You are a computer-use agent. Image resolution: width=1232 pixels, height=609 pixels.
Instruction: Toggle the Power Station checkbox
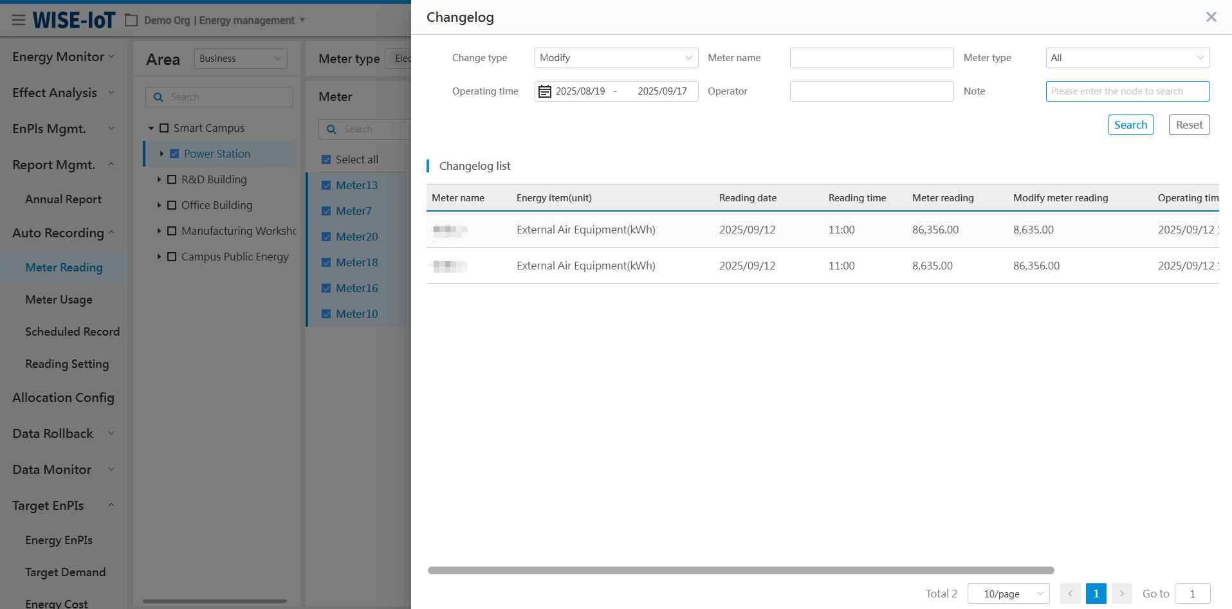(174, 154)
